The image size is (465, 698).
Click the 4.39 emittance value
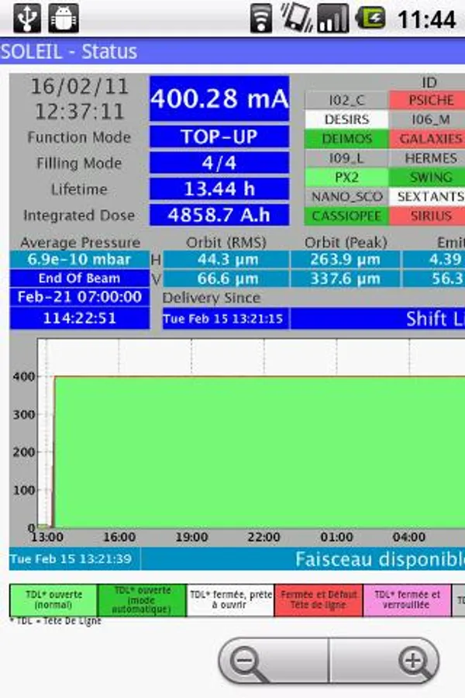coord(434,260)
